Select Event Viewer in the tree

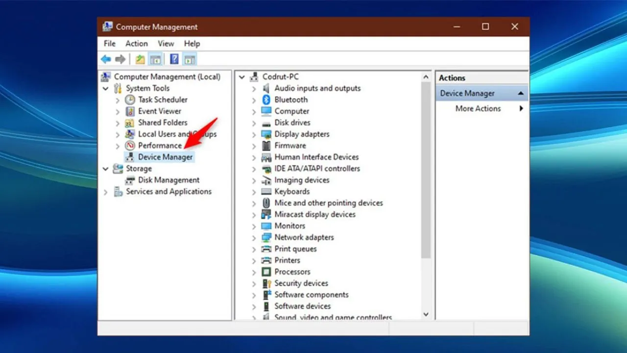159,111
